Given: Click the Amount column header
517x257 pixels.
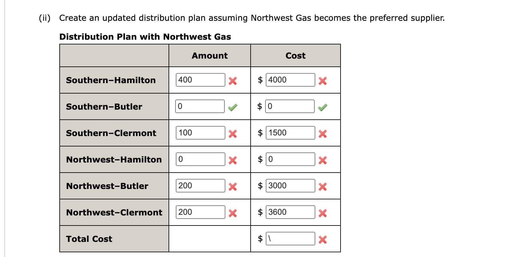Looking at the screenshot, I should [209, 55].
